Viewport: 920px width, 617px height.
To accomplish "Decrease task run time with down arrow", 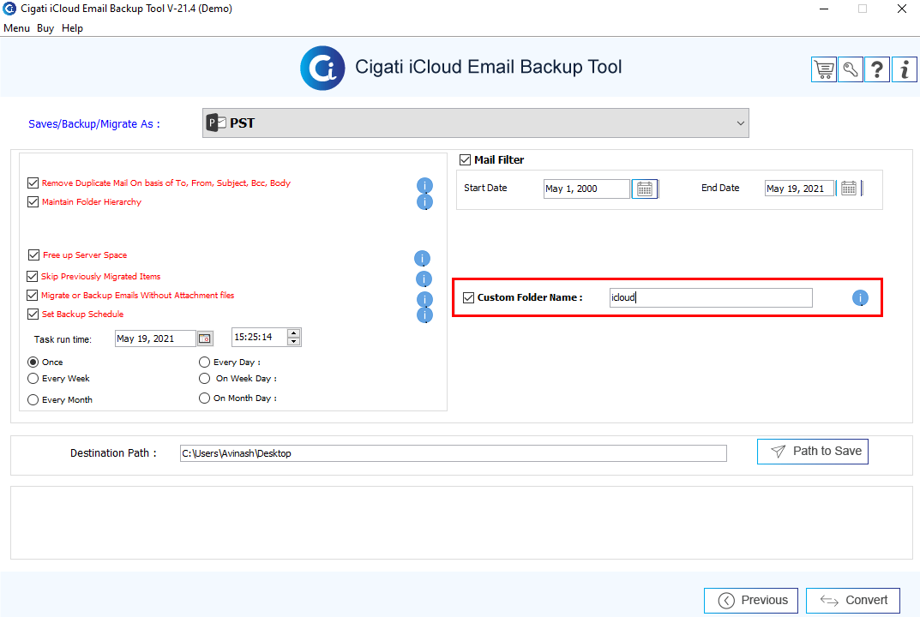I will (294, 341).
